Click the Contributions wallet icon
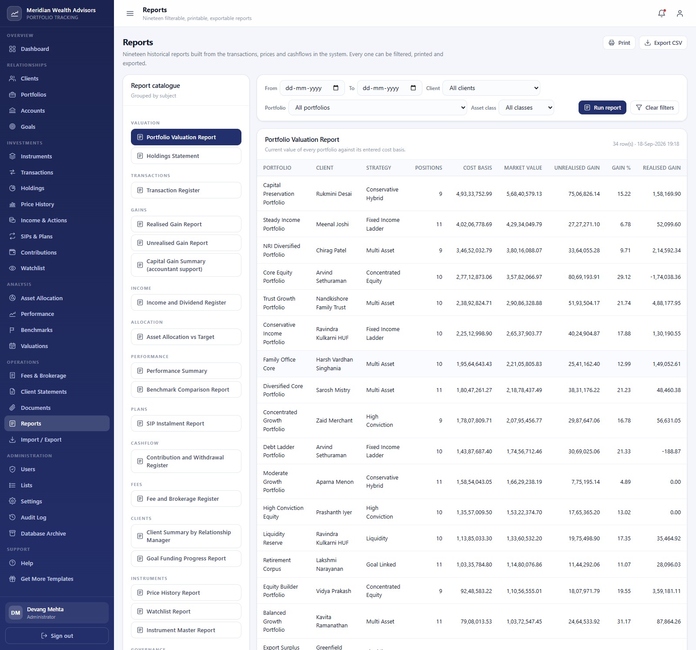The image size is (696, 650). click(12, 253)
